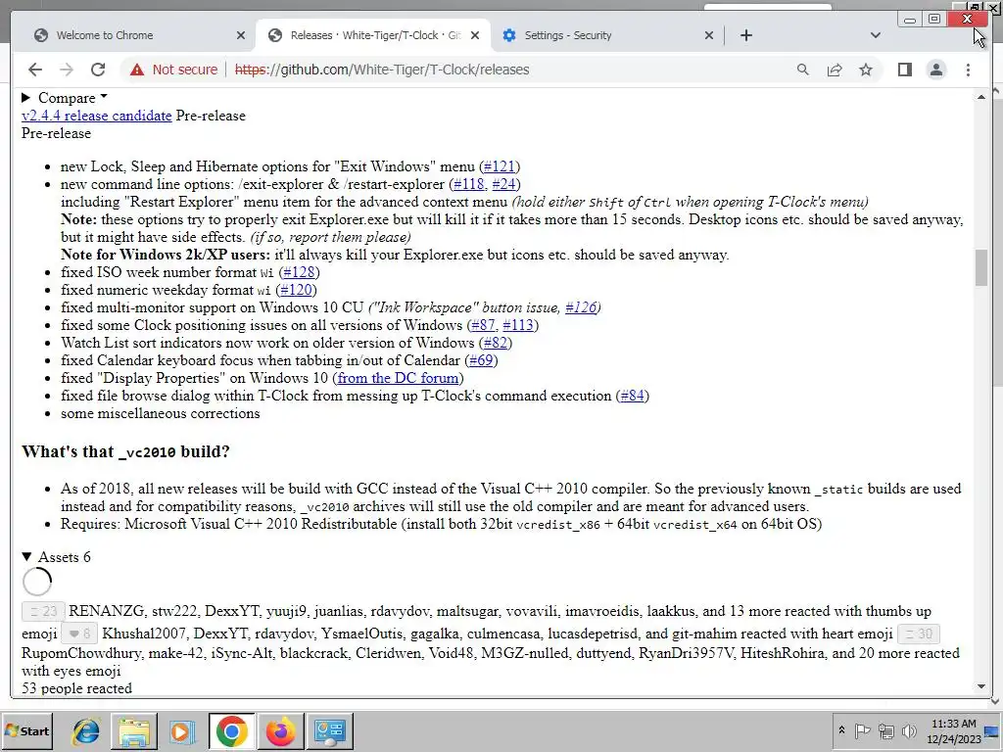
Task: Collapse the Assets 6 section
Action: pos(56,557)
